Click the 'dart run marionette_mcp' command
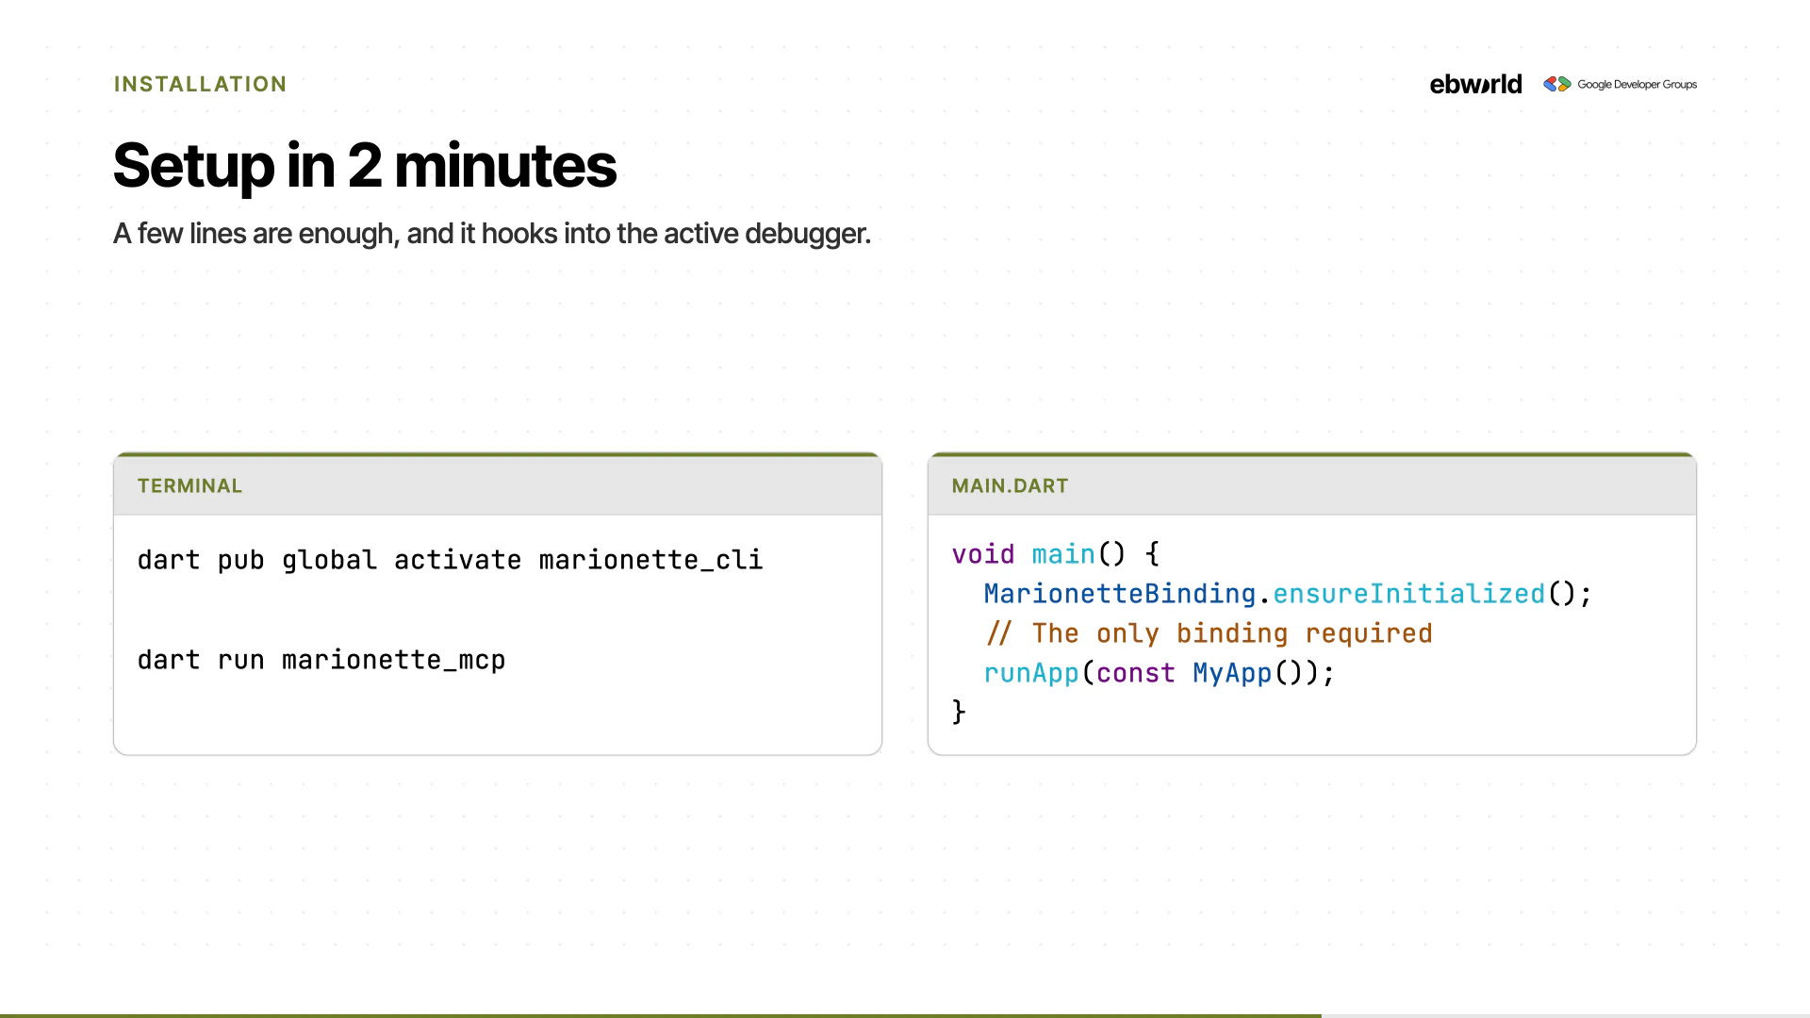The width and height of the screenshot is (1810, 1018). (321, 660)
